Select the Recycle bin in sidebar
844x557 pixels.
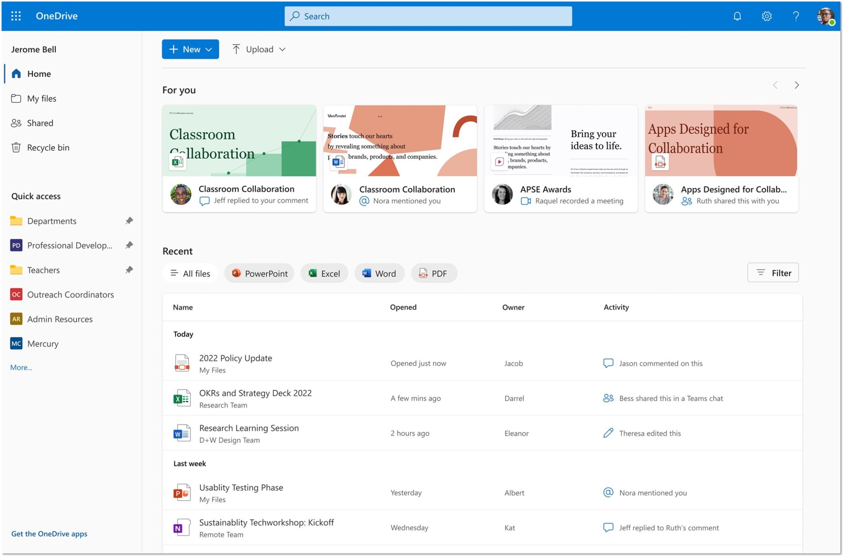[x=48, y=147]
